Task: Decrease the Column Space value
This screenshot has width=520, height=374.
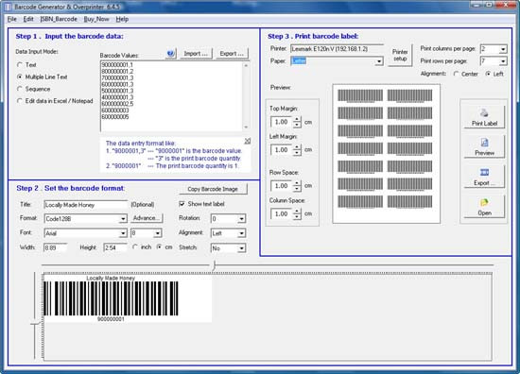Action: [297, 216]
